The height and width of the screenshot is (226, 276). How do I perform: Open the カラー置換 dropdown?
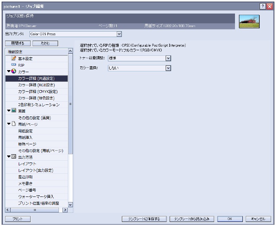168,68
